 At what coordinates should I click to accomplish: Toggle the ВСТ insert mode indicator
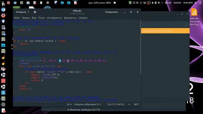tap(136, 104)
